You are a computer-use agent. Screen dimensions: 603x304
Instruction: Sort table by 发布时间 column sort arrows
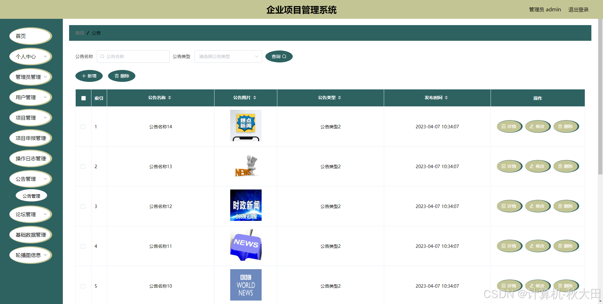pyautogui.click(x=446, y=98)
